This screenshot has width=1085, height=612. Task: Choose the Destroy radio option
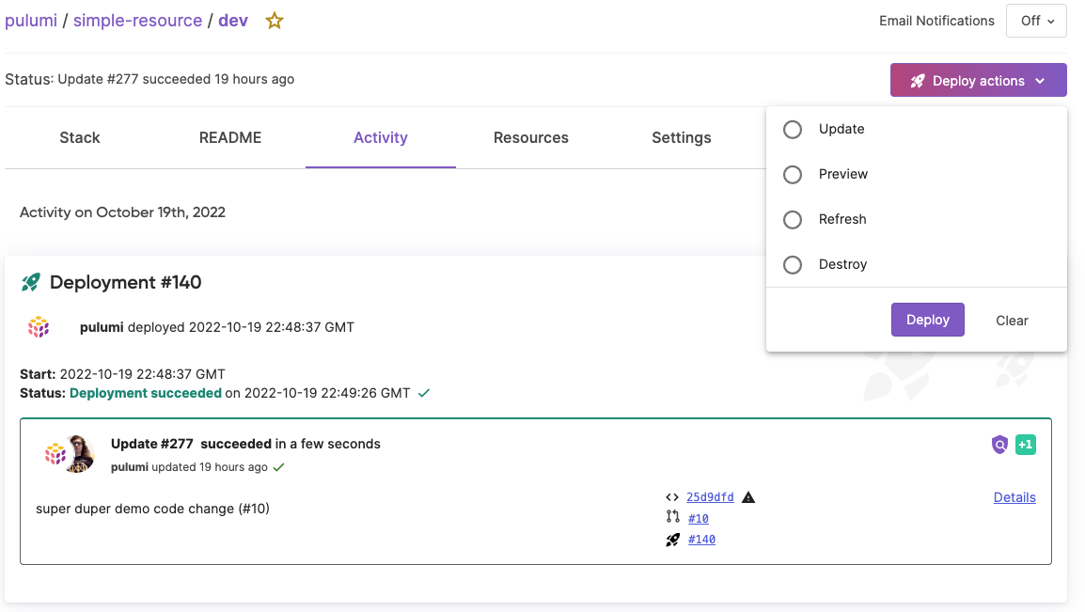tap(793, 265)
